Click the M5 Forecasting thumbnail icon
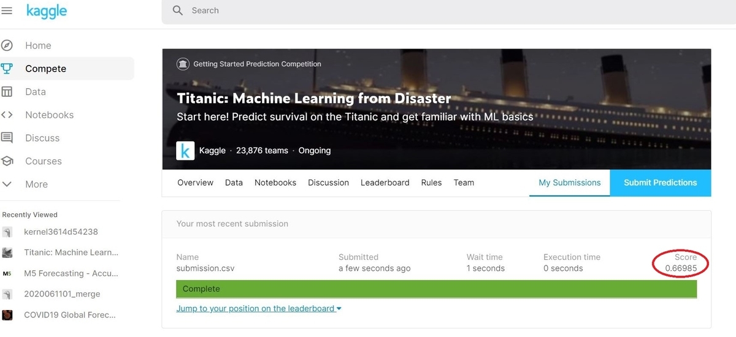 point(7,273)
